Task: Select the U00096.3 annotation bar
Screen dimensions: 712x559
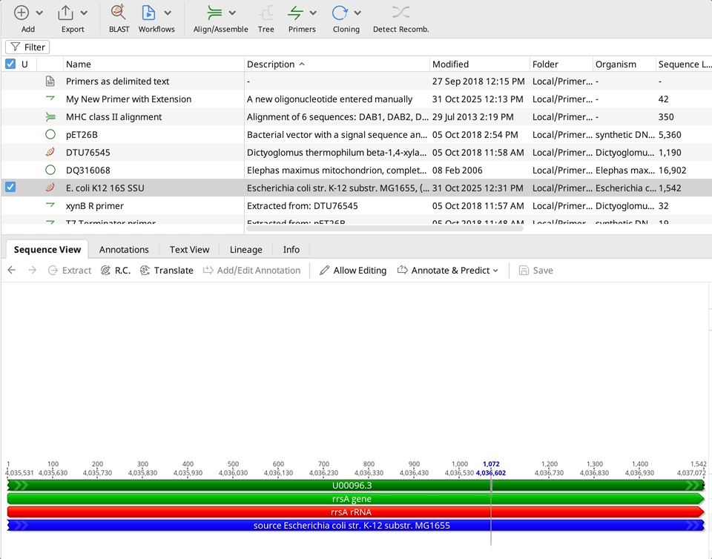Action: (355, 486)
